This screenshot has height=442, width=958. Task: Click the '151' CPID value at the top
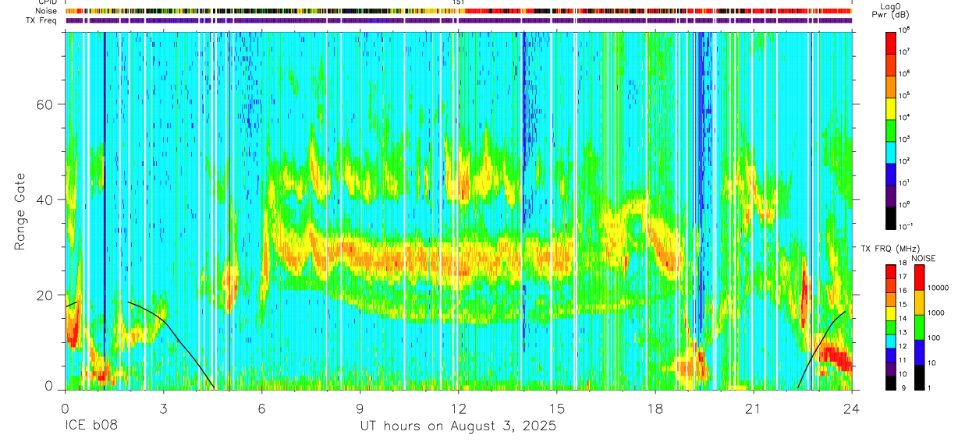(459, 2)
